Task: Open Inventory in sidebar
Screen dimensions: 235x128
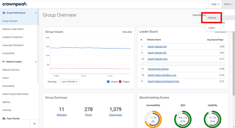Action: coord(7,110)
